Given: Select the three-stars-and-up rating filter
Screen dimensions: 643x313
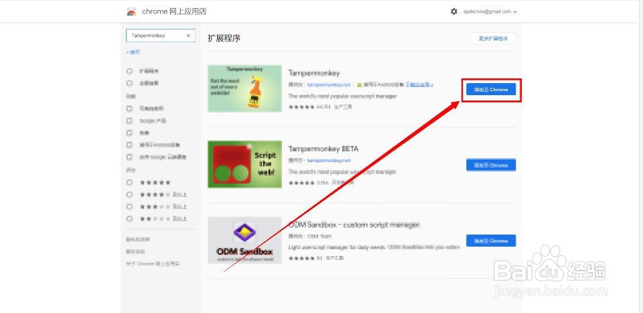Looking at the screenshot, I should tap(129, 206).
